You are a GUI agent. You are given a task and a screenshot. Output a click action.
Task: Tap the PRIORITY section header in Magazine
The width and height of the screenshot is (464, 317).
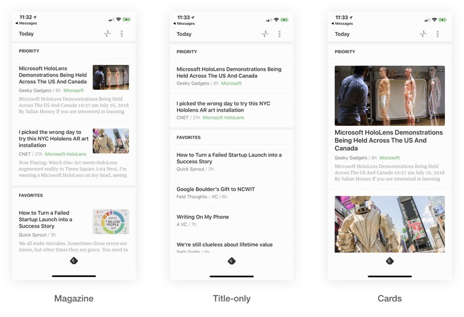(x=29, y=51)
